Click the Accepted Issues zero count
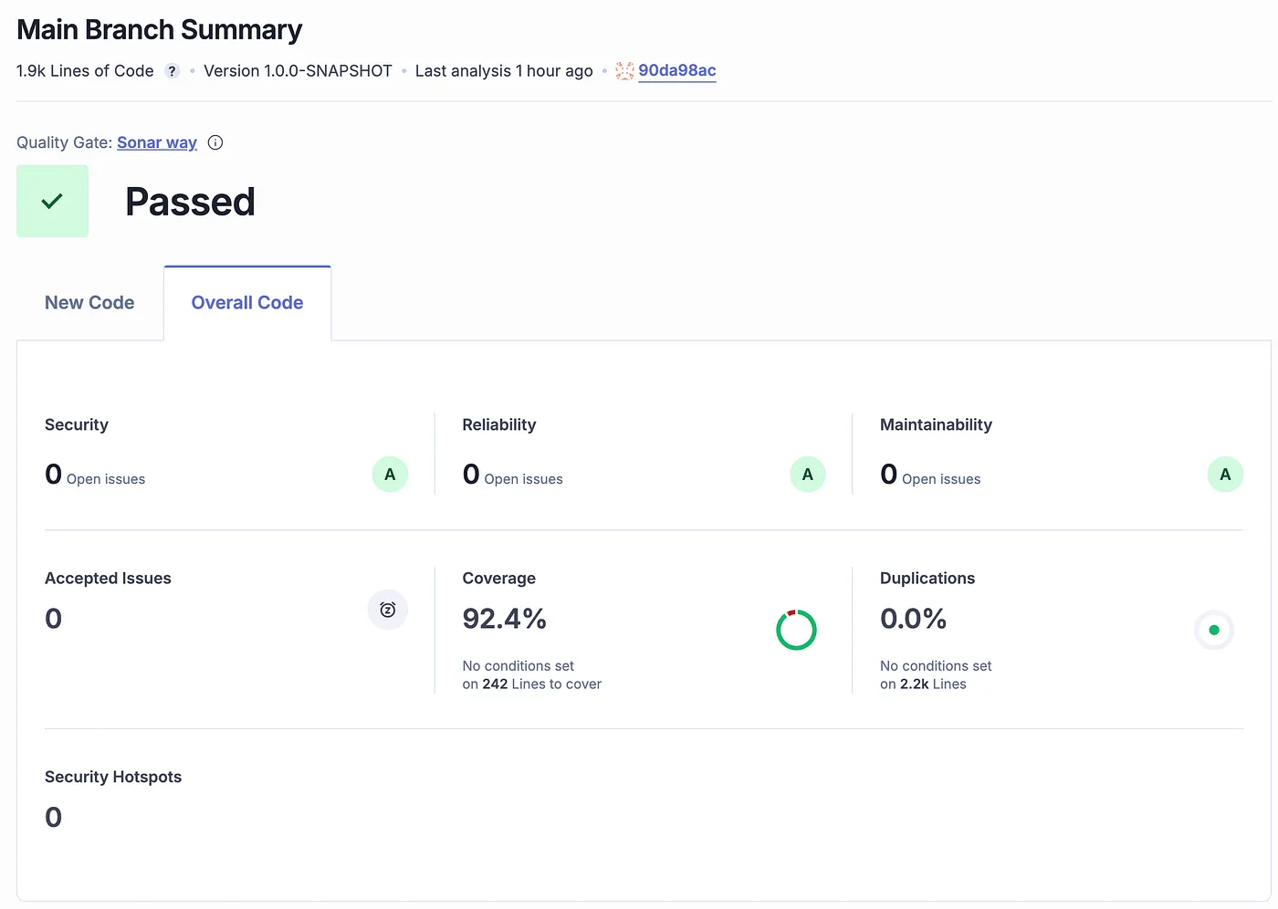 point(52,618)
